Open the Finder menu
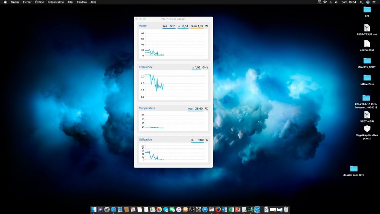This screenshot has width=380, height=214. tap(15, 2)
